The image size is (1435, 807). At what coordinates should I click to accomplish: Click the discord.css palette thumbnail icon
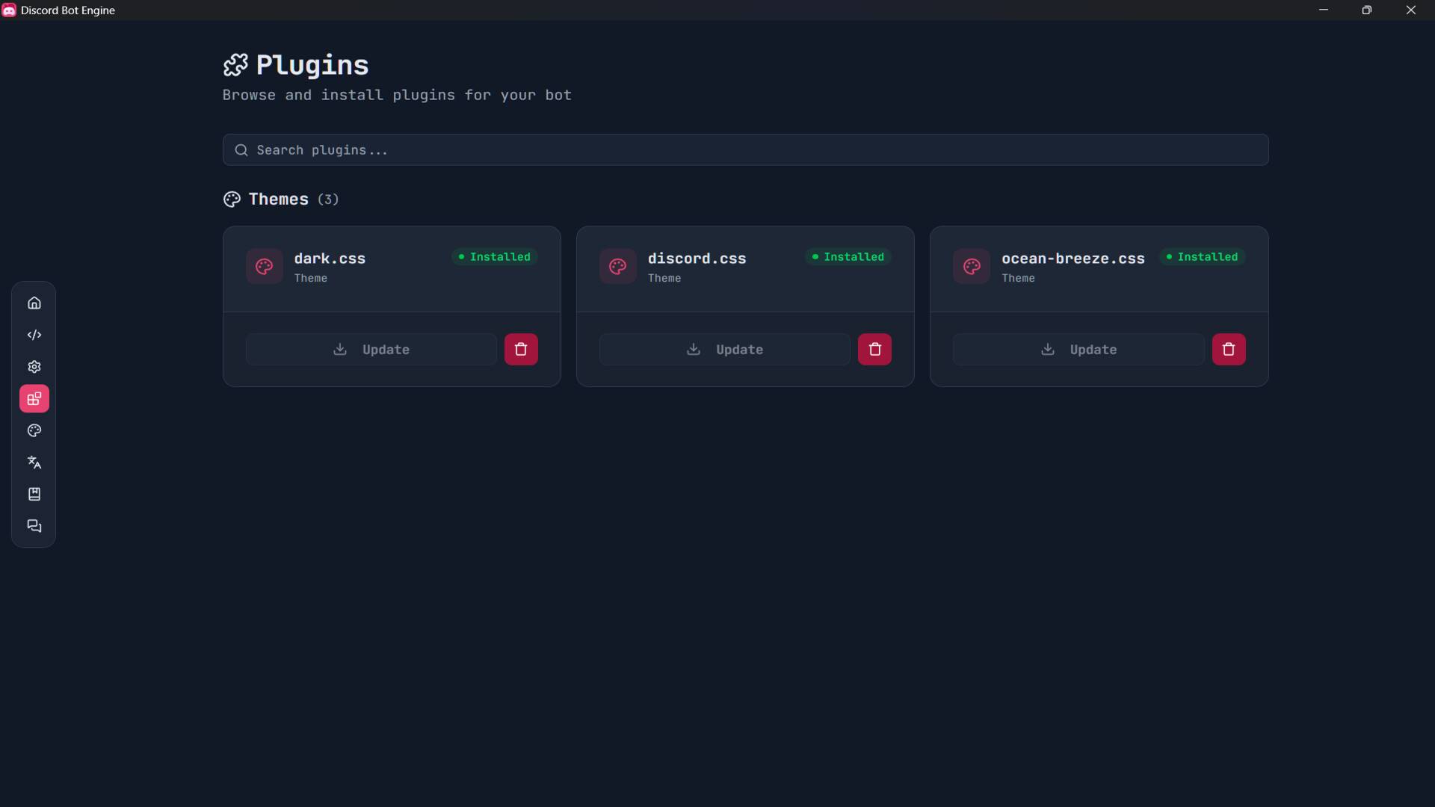pos(618,267)
